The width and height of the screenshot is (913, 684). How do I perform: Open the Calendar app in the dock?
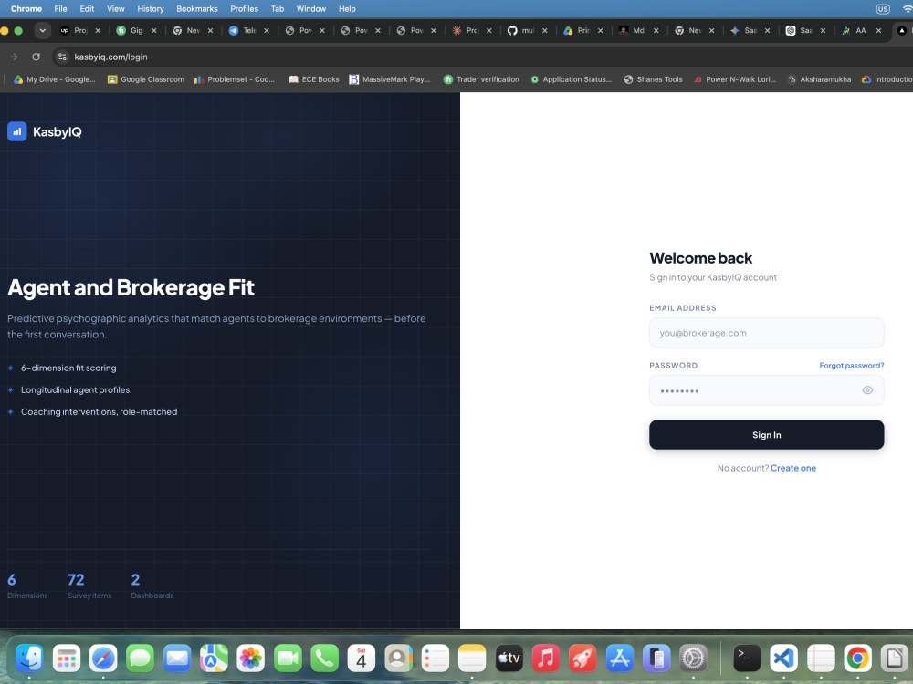click(x=362, y=658)
